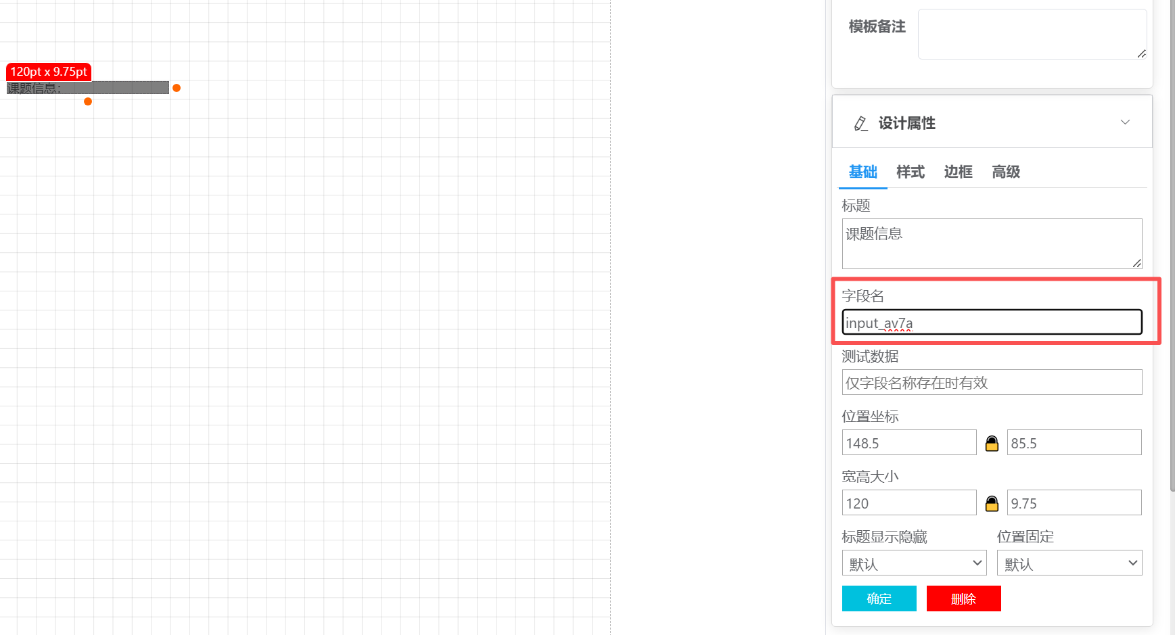Select the 基础 tab

862,172
